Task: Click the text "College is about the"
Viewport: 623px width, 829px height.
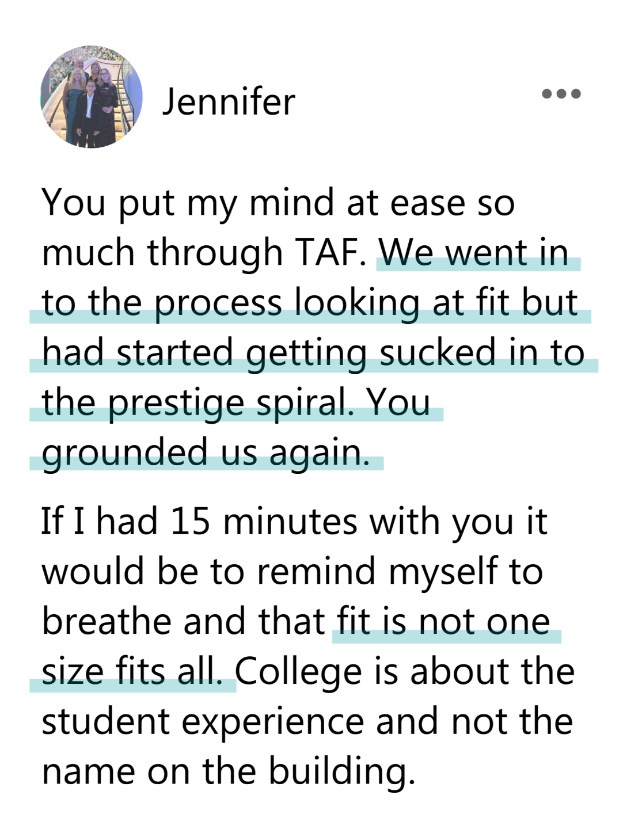Action: tap(405, 671)
